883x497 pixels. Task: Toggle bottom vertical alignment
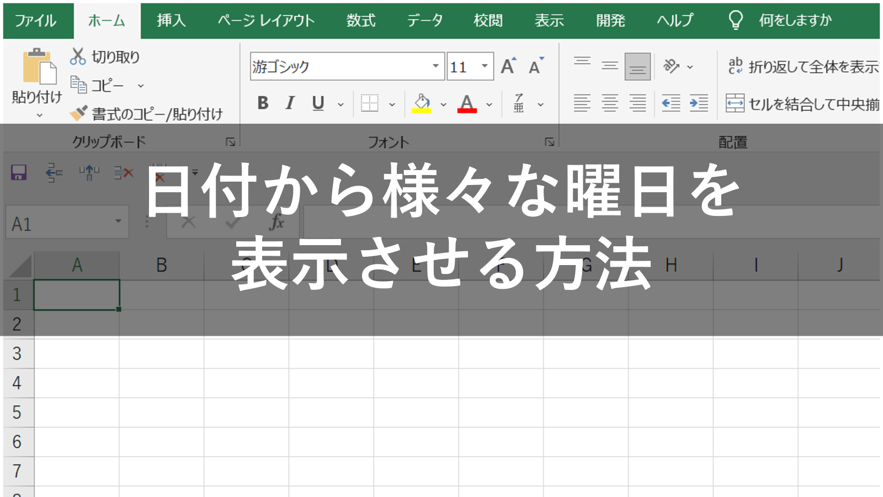(637, 66)
